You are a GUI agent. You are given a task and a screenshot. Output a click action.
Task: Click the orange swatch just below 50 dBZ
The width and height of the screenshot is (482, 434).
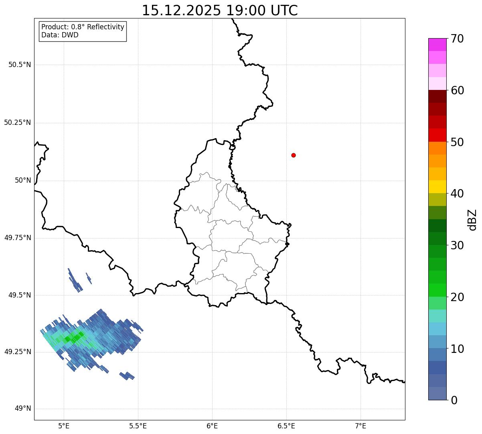[x=437, y=148]
